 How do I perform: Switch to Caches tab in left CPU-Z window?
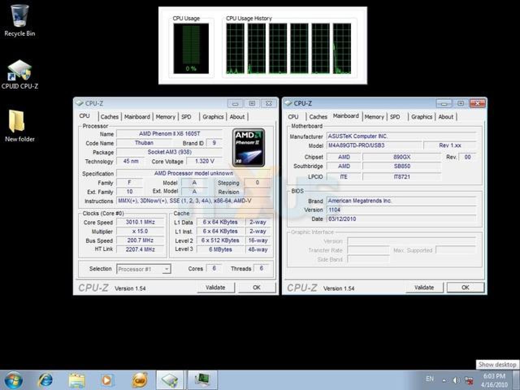click(109, 117)
